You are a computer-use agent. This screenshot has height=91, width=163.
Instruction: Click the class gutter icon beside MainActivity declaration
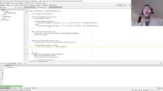(27, 11)
